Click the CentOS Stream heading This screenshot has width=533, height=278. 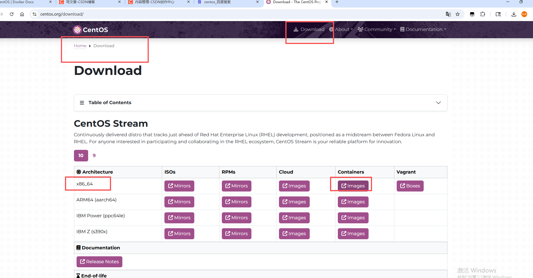pos(111,124)
